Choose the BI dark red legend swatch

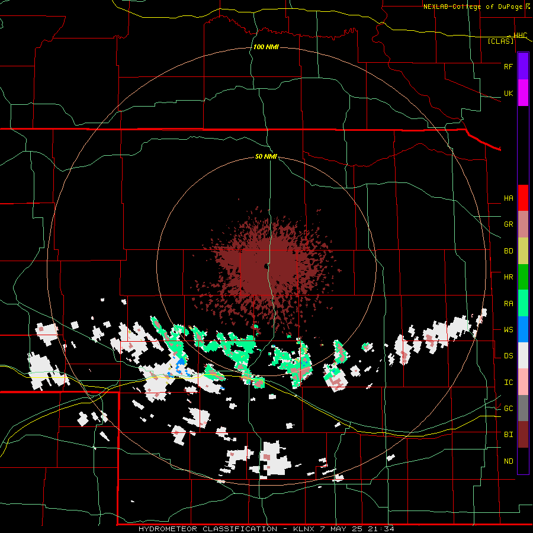click(x=523, y=435)
